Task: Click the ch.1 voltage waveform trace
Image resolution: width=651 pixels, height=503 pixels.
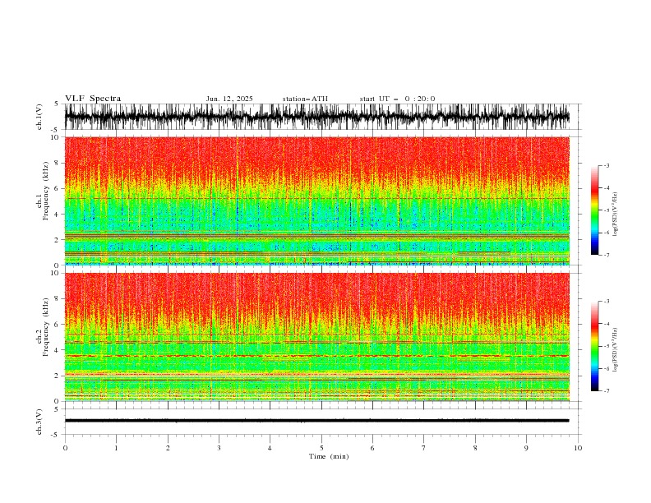Action: pyautogui.click(x=316, y=117)
